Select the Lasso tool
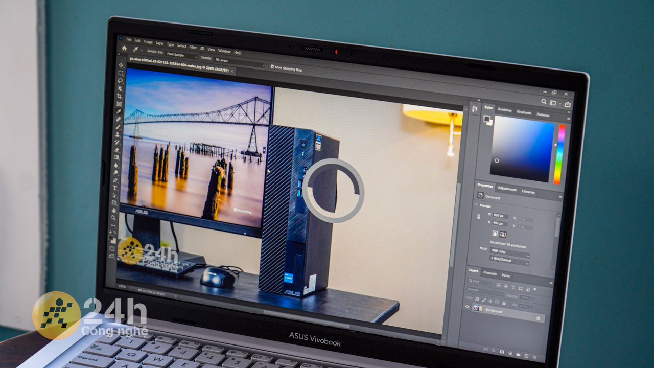This screenshot has width=654, height=368. (x=121, y=80)
